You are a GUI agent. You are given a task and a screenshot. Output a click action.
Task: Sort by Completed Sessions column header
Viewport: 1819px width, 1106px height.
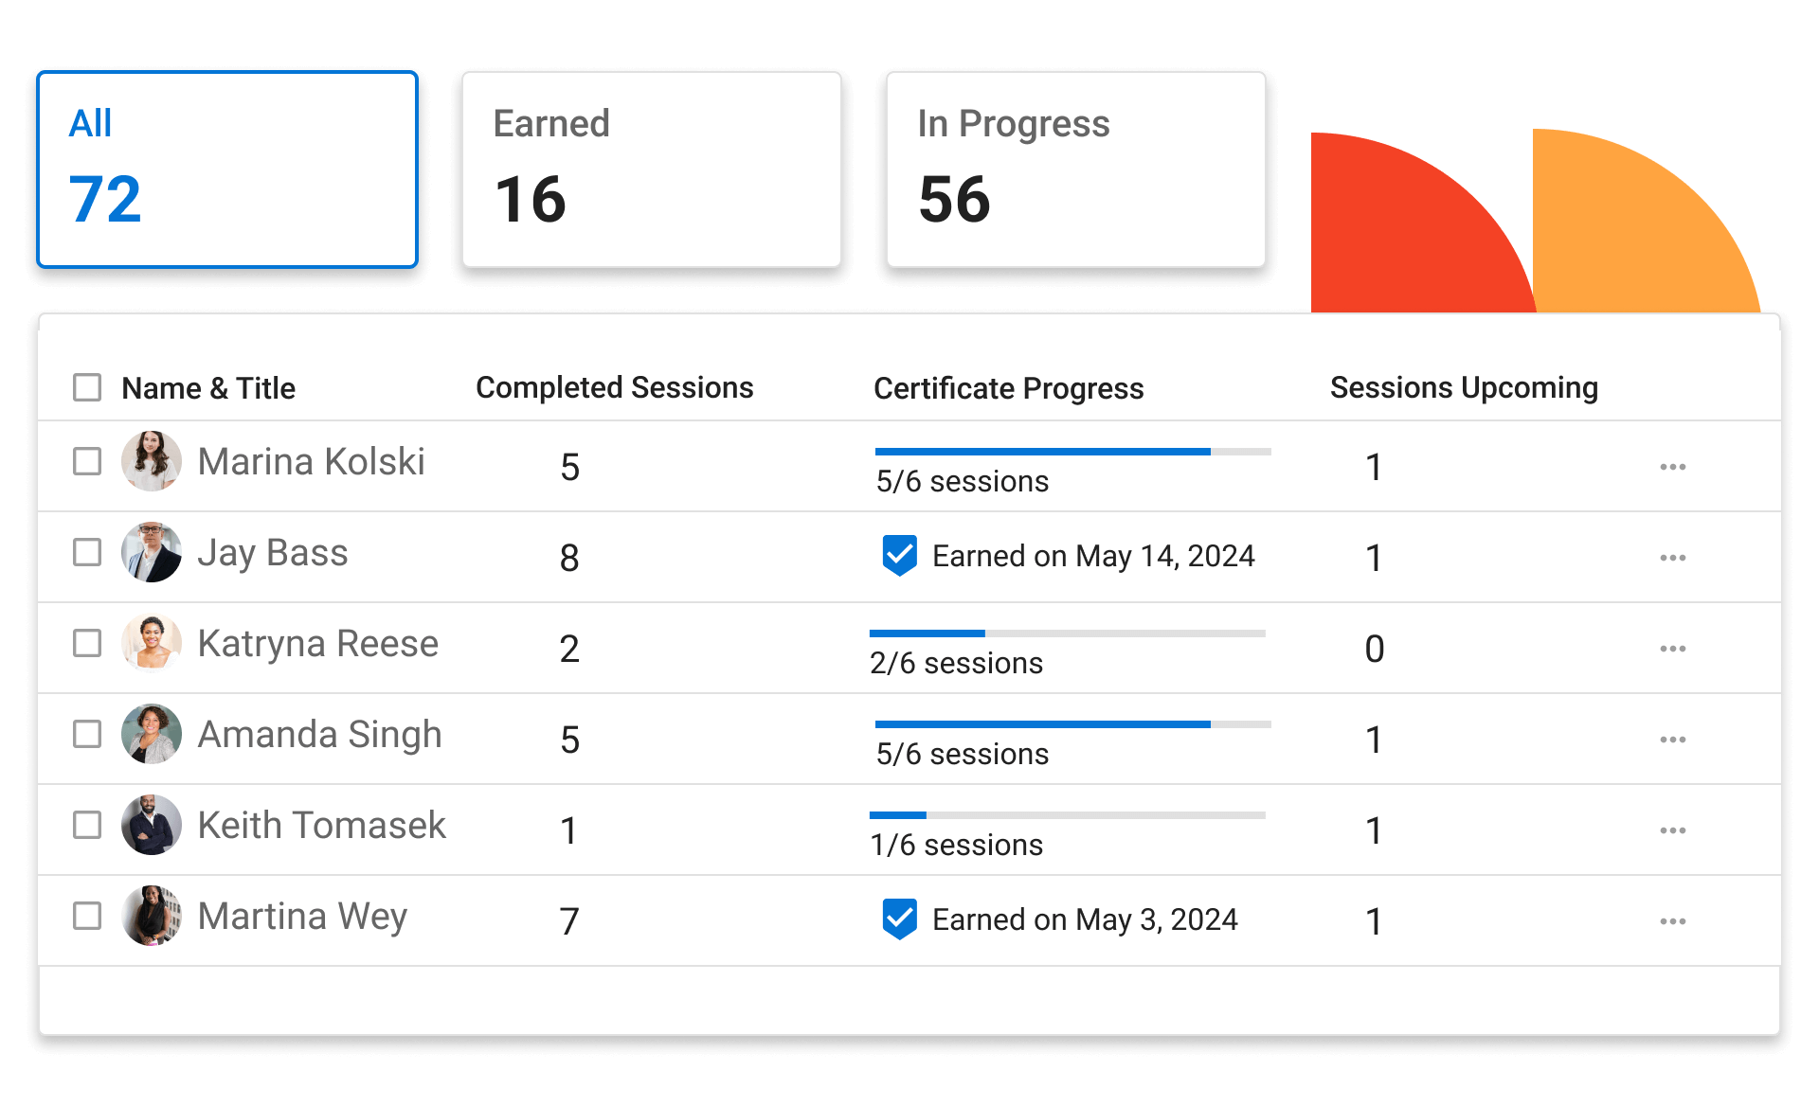(615, 387)
